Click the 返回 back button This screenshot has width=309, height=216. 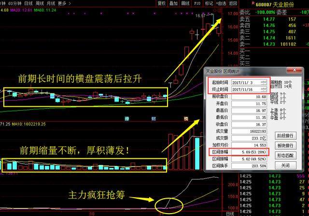pos(233,3)
